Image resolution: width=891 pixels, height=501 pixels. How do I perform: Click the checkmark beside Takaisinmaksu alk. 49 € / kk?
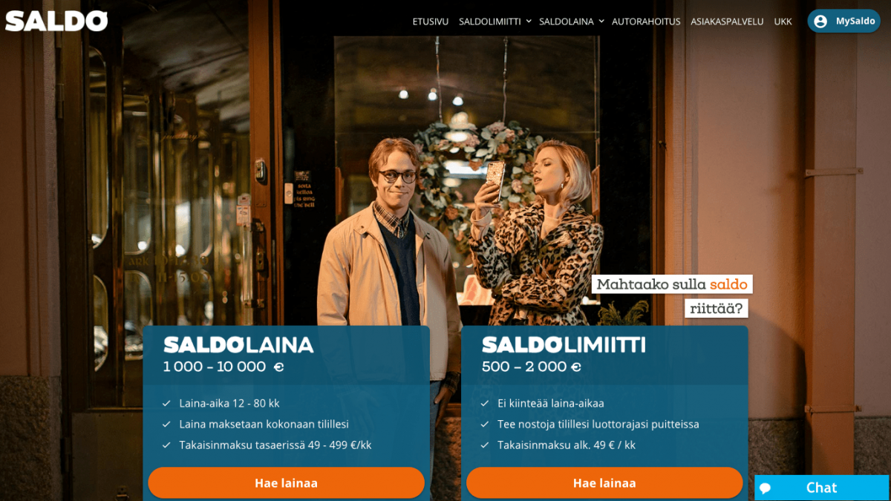click(485, 445)
